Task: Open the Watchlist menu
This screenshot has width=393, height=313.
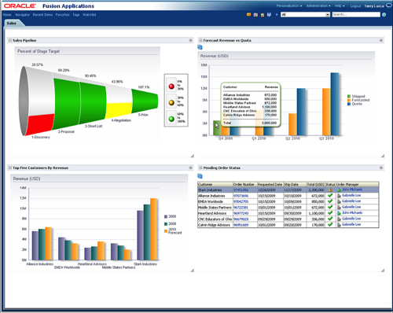Action: 90,15
